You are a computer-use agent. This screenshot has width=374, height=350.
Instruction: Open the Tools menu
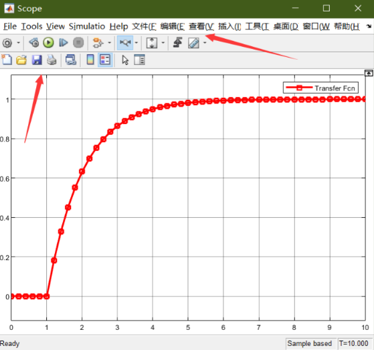tap(31, 26)
